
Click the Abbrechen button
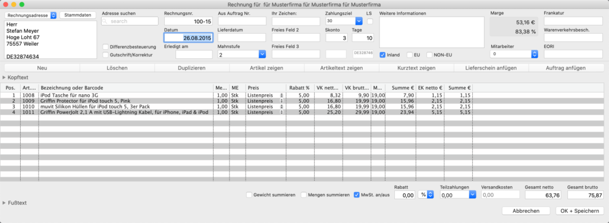526,211
